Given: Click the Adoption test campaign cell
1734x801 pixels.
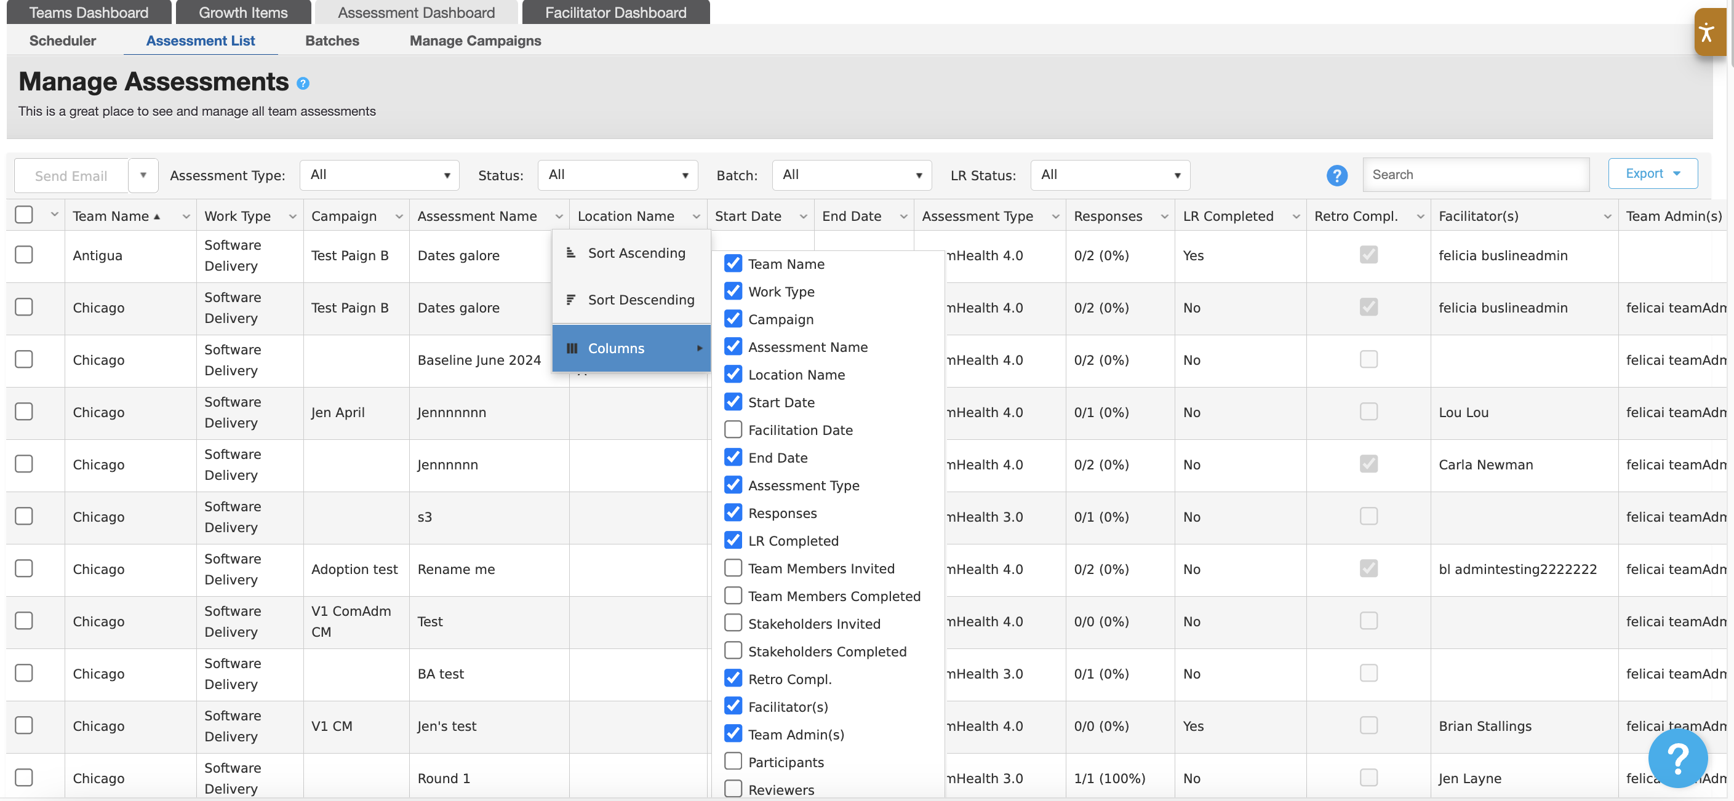Looking at the screenshot, I should [x=355, y=570].
